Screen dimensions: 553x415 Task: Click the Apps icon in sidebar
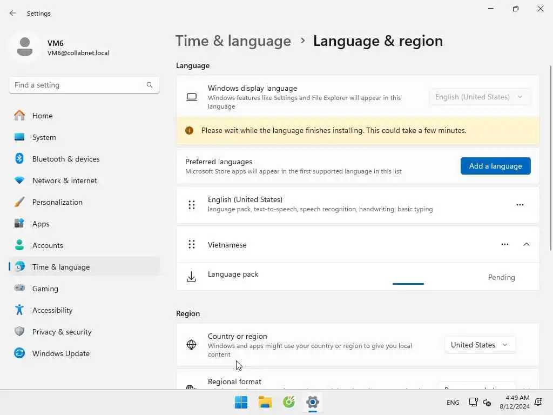point(19,223)
